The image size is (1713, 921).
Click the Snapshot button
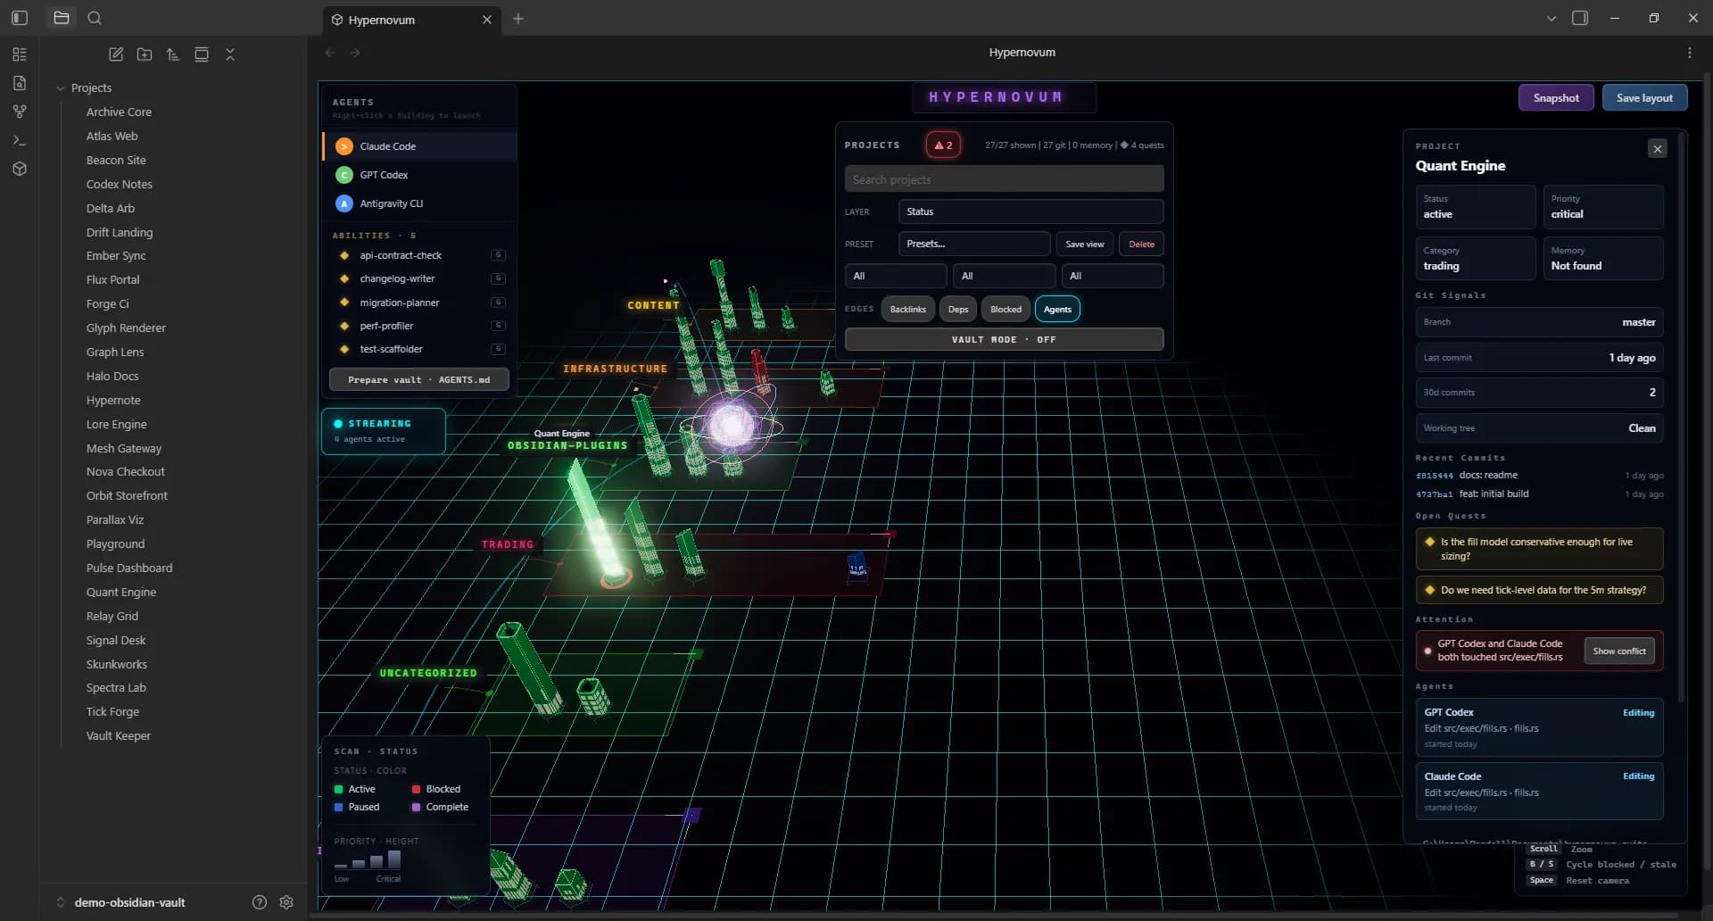[x=1556, y=98]
